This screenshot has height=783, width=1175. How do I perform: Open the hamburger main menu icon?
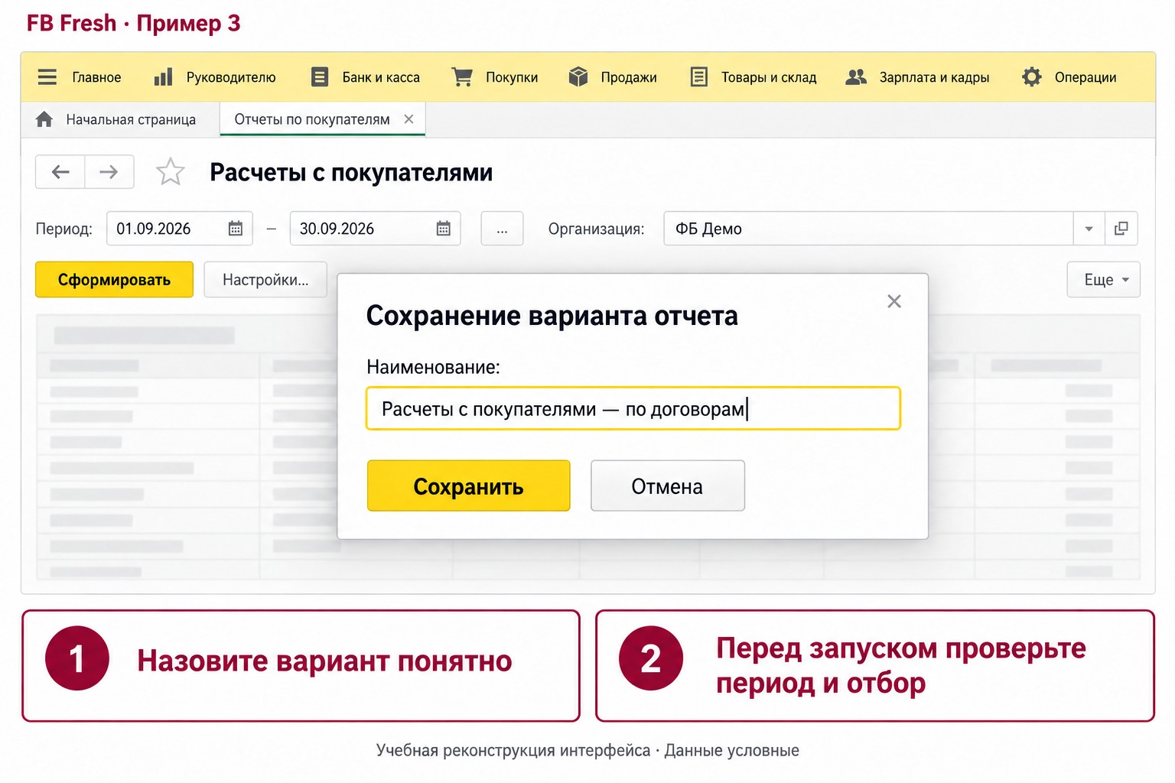pos(47,77)
